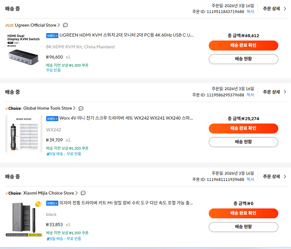Open the UGREEN HDMI KVM switch thumbnail
Viewport: 291px width, 249px height.
click(23, 51)
